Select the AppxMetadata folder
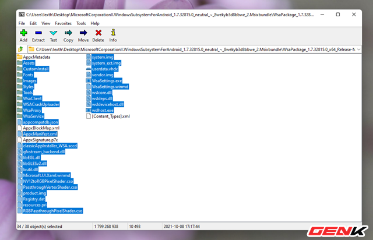The width and height of the screenshot is (373, 240). coord(34,57)
